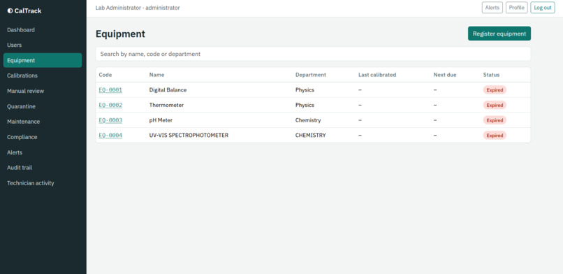
Task: Click Register equipment button
Action: (x=499, y=34)
